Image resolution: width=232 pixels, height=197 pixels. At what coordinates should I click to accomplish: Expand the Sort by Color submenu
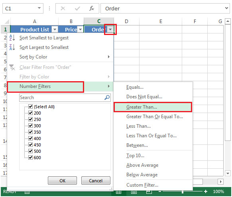pos(108,57)
